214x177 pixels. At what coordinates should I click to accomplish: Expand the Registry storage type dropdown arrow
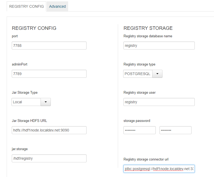click(157, 74)
